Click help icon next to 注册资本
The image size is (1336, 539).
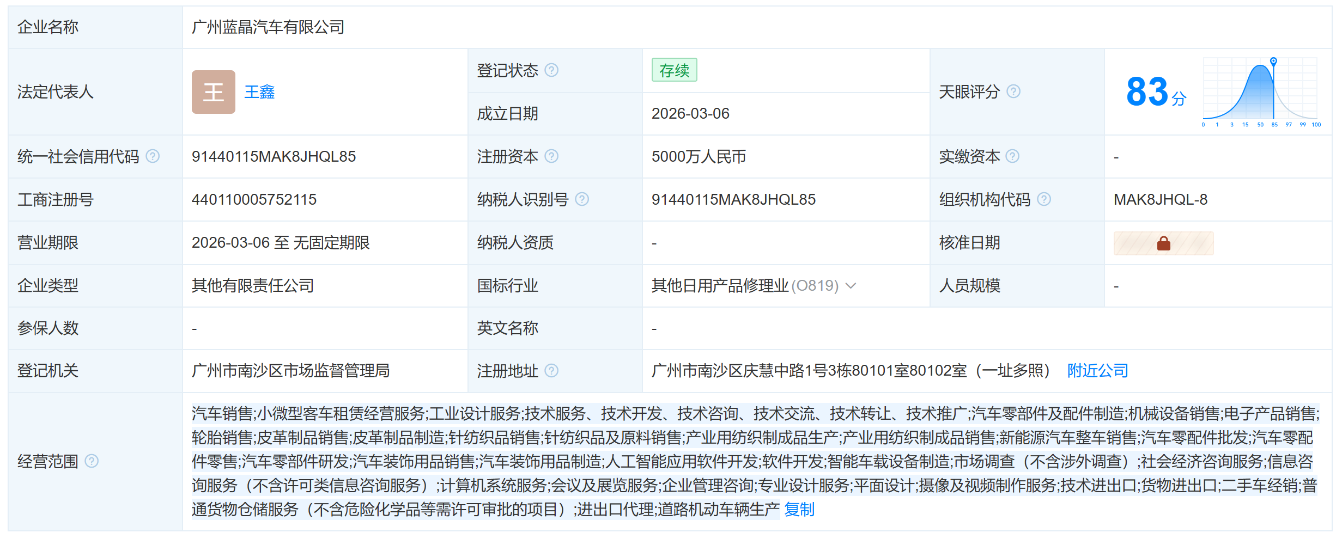tap(551, 156)
